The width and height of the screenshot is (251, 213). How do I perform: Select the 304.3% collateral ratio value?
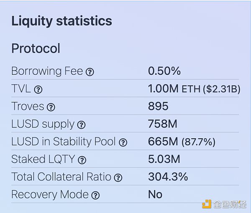click(x=168, y=177)
